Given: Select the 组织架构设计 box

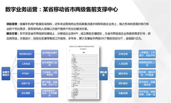Looking at the screenshot, I should click(x=26, y=54).
